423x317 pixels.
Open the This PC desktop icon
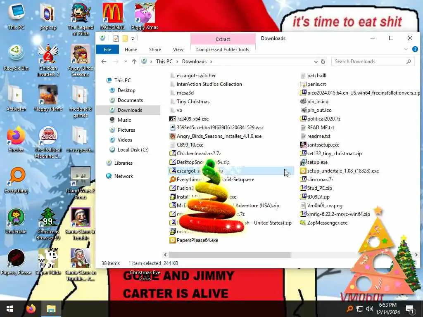[16, 16]
